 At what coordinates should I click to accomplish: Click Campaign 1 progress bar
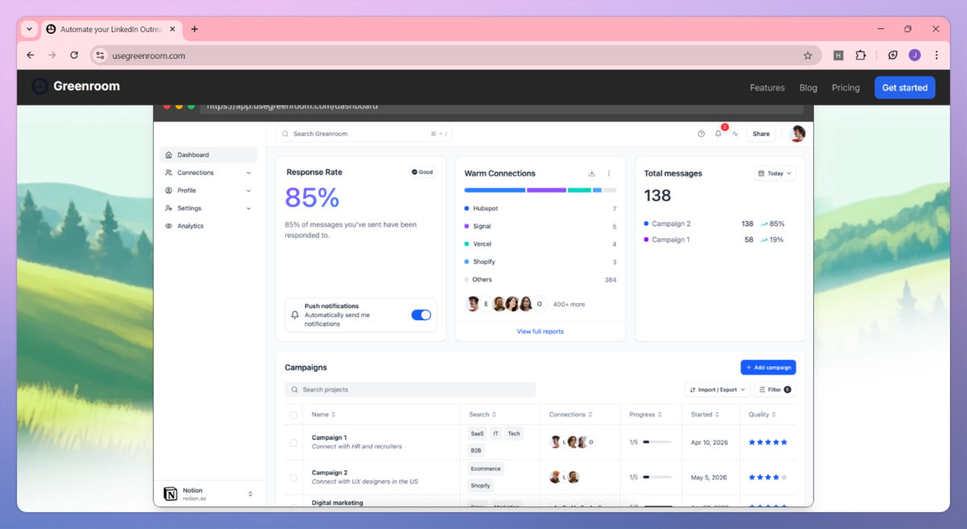tap(657, 442)
